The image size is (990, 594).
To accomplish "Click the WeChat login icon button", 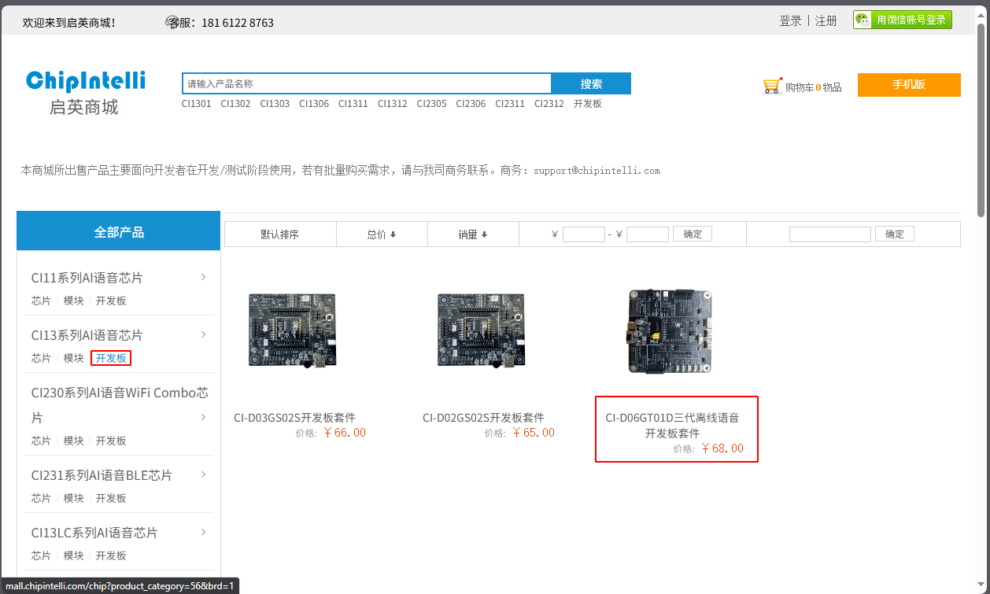I will (903, 20).
